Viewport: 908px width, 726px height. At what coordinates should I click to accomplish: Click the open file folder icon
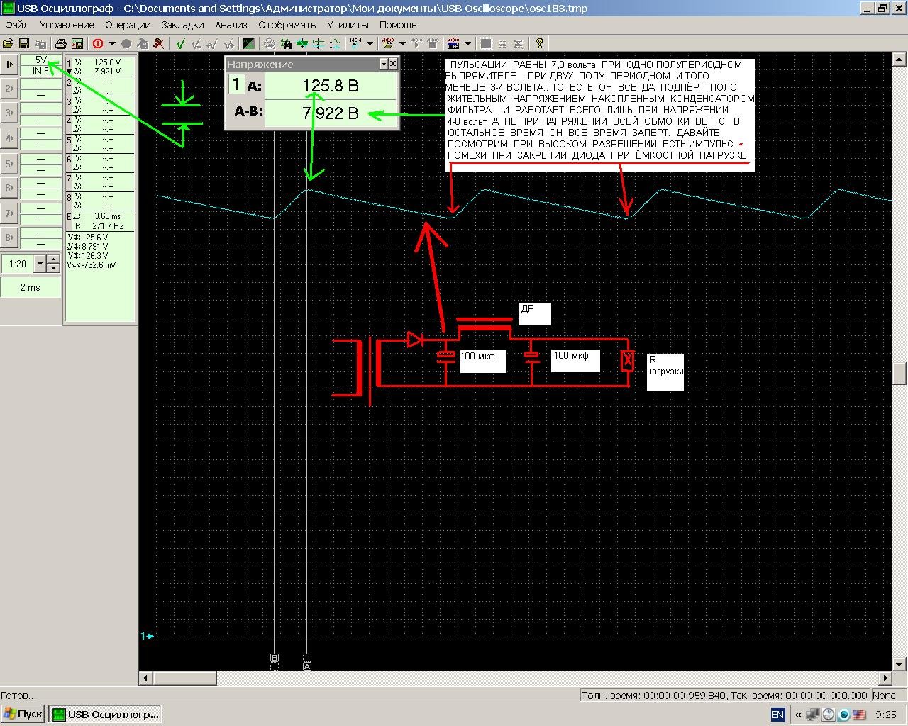tap(9, 43)
